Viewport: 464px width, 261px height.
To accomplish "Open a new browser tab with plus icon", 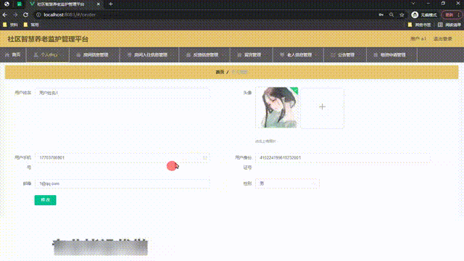I will 111,4.
